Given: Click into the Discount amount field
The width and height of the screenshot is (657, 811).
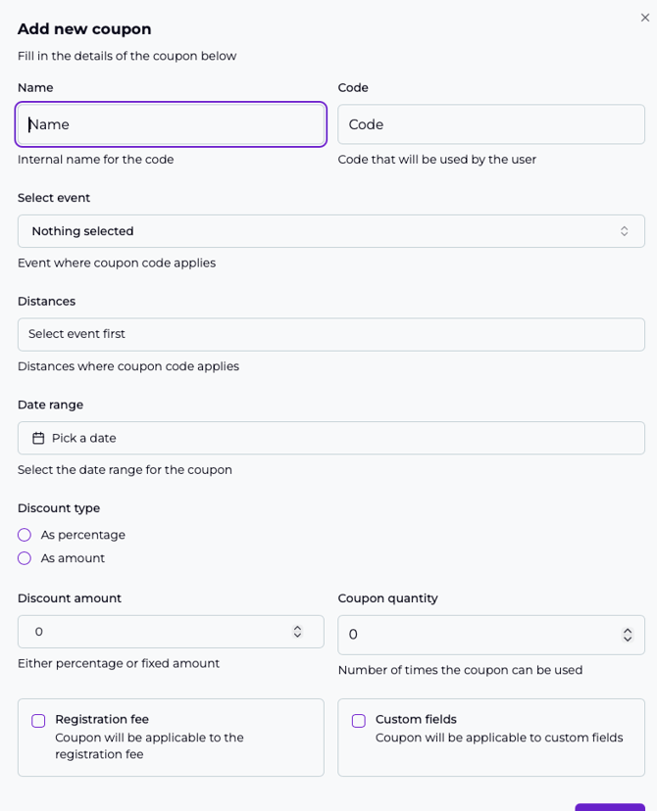Looking at the screenshot, I should pyautogui.click(x=157, y=632).
